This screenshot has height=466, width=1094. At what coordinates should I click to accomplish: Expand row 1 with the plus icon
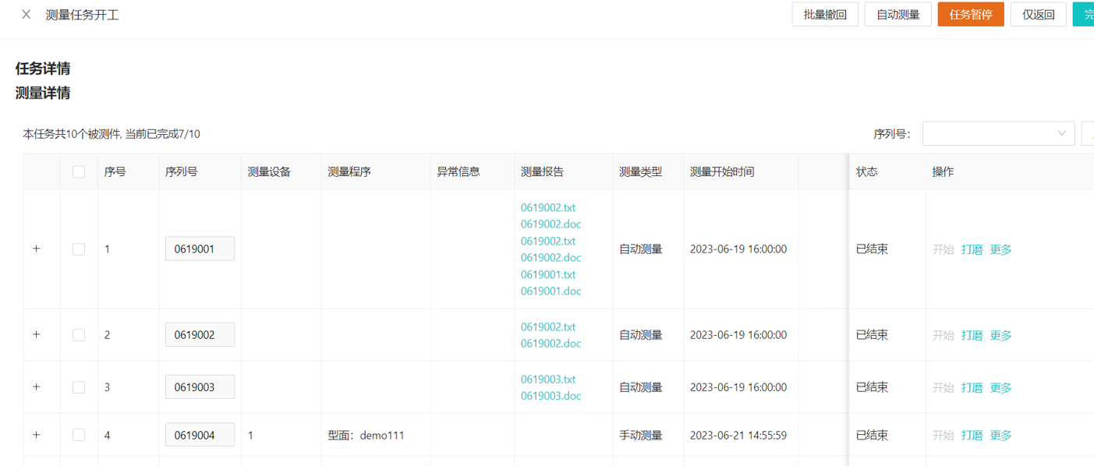click(36, 249)
